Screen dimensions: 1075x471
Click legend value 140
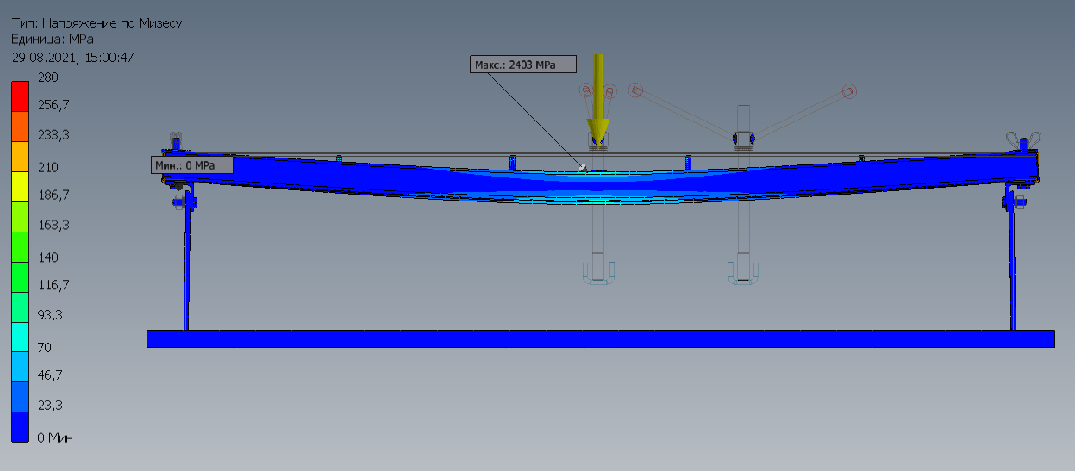pos(47,257)
